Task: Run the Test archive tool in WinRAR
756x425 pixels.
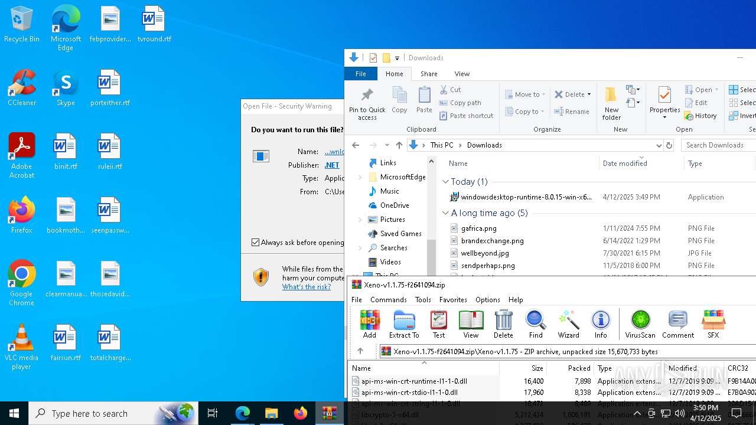Action: [439, 324]
